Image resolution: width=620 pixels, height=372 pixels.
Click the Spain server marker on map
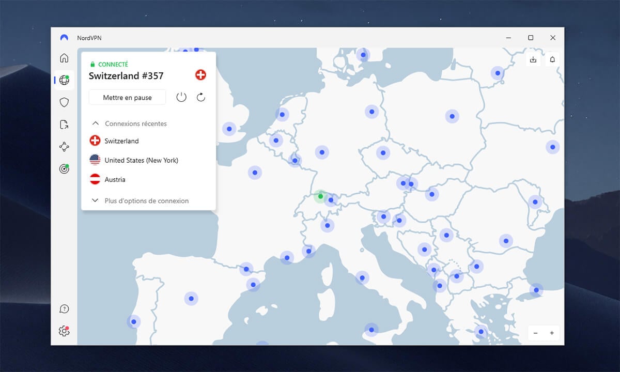(191, 298)
